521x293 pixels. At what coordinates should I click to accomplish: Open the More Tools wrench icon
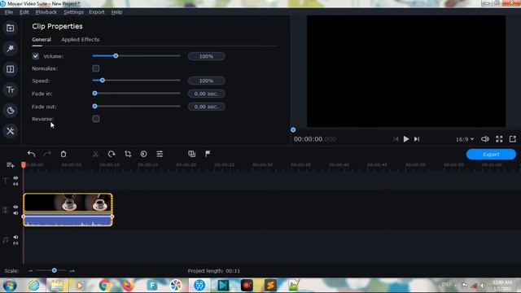coord(11,131)
